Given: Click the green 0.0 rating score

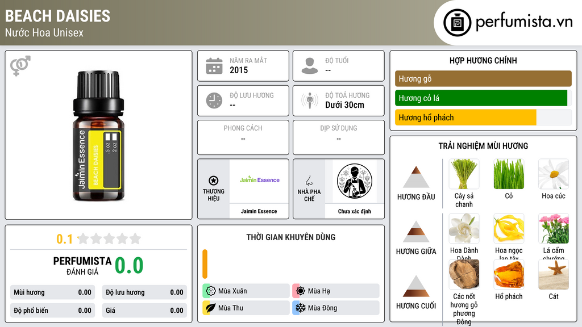Looking at the screenshot, I should tap(129, 265).
